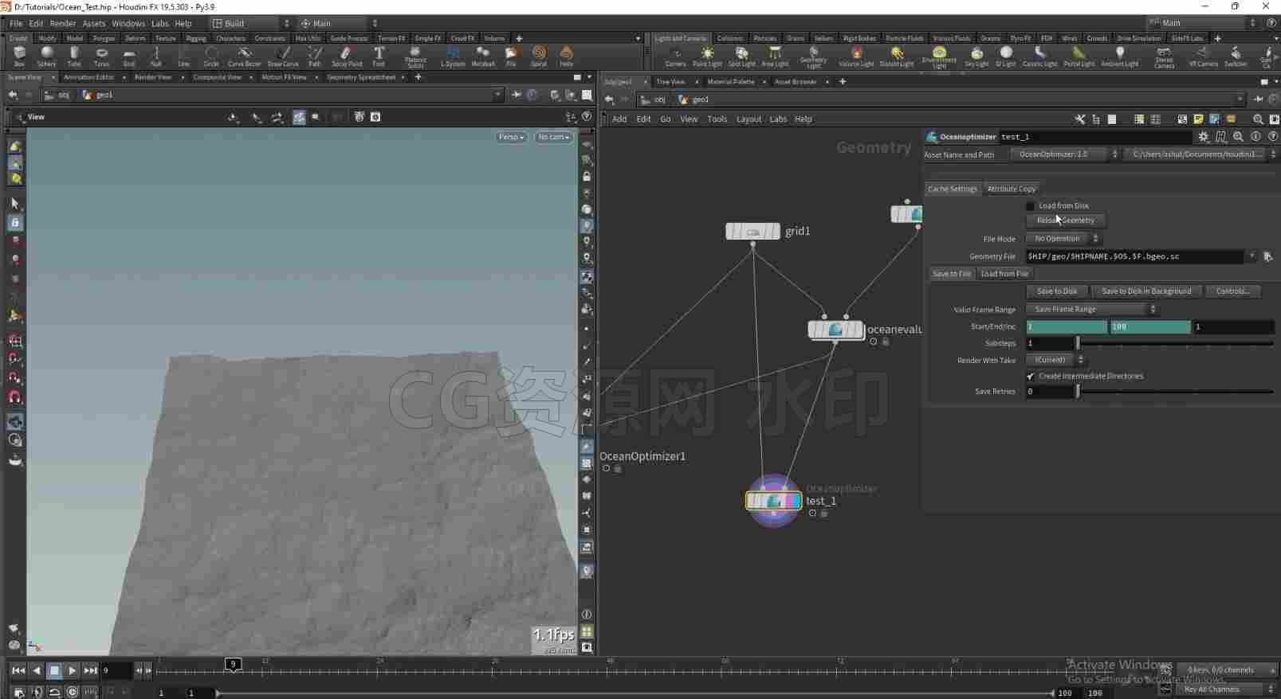Viewport: 1281px width, 699px height.
Task: Open the Labs menu in network editor
Action: 778,119
